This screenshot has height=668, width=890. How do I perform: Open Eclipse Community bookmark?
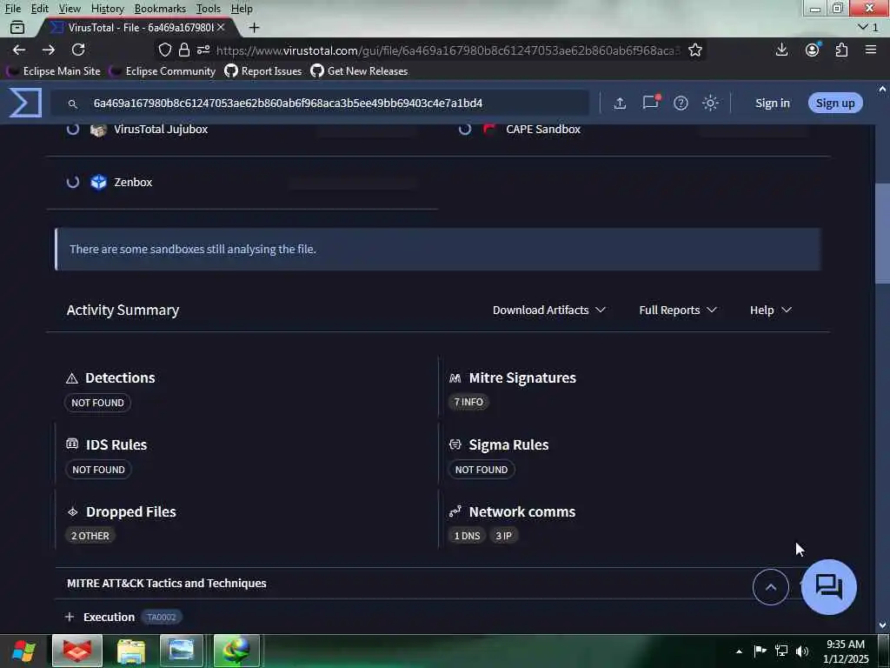pyautogui.click(x=163, y=71)
